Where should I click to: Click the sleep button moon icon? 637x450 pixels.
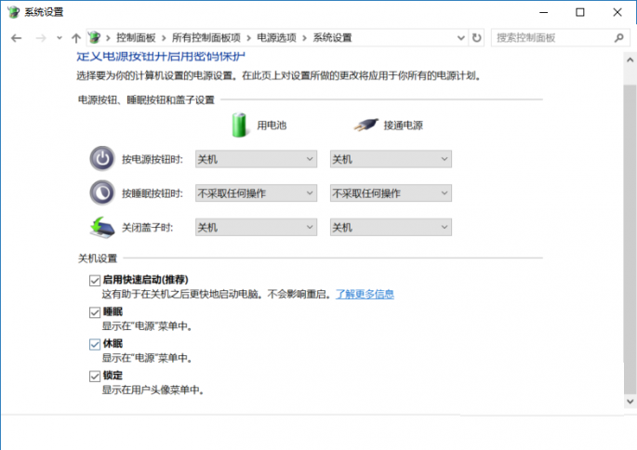click(102, 192)
